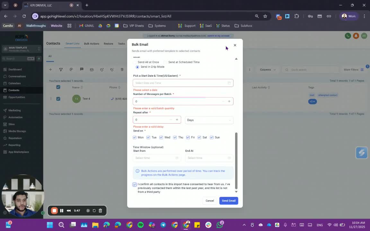The height and width of the screenshot is (231, 370).
Task: Open the Start from time selector
Action: [157, 158]
